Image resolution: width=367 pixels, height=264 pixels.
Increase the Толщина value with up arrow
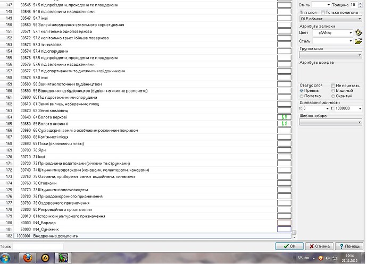coord(360,3)
